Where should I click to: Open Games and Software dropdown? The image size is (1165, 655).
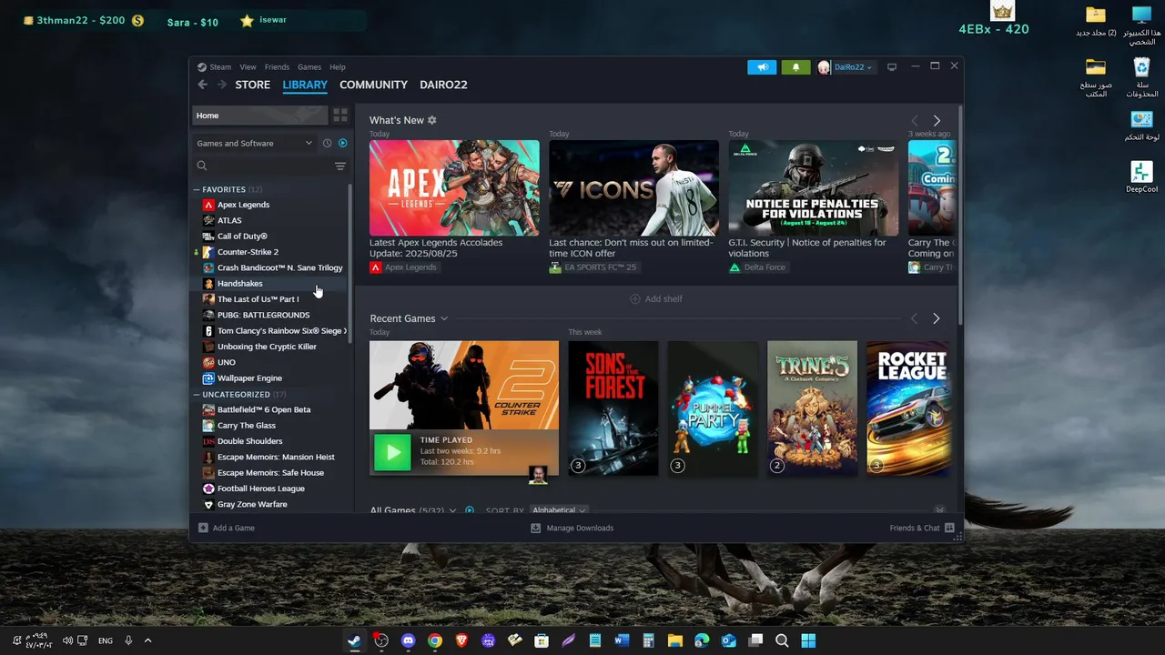click(x=255, y=143)
